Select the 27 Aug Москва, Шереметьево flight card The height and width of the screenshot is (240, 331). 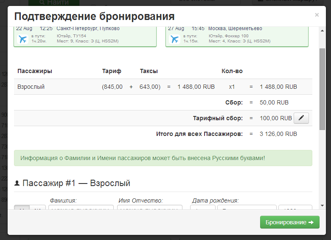click(237, 37)
